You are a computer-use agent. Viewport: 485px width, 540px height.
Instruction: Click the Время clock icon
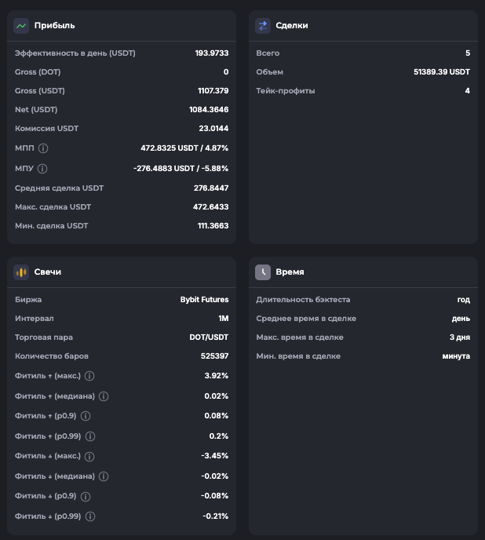click(263, 272)
